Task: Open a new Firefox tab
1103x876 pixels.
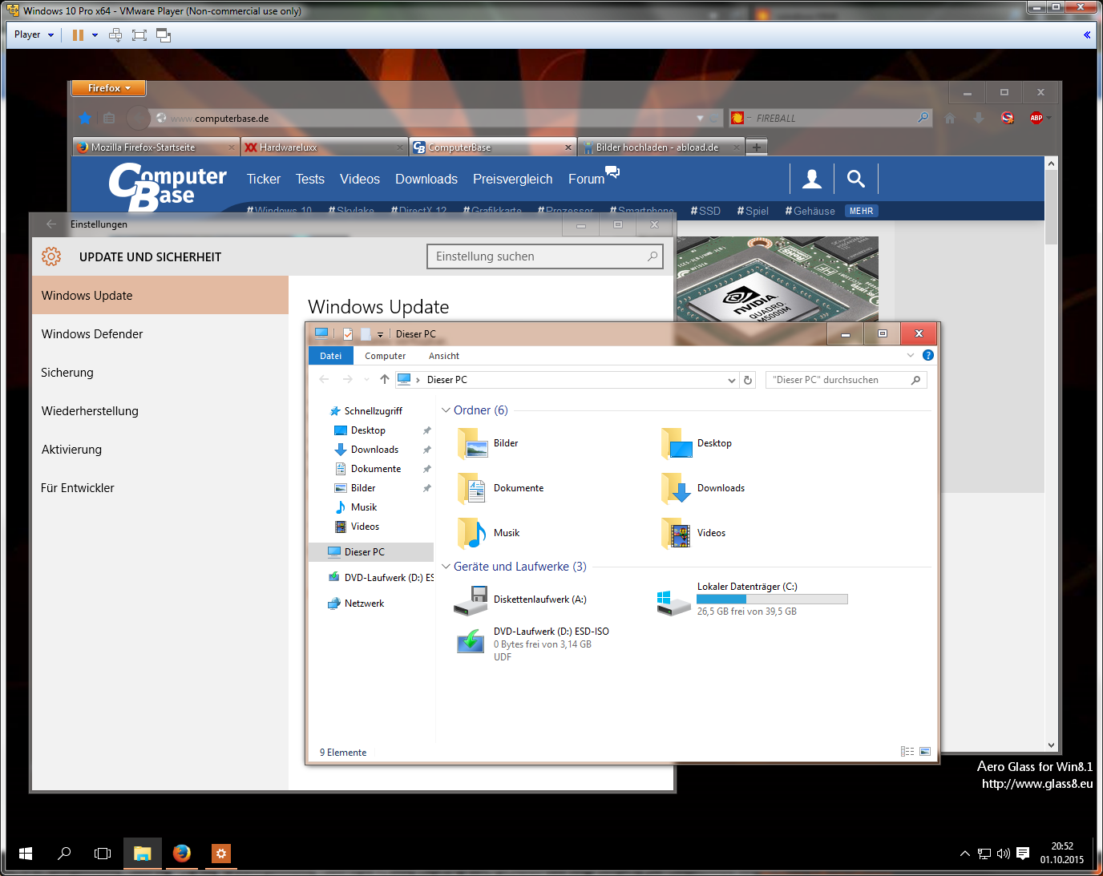Action: pos(756,147)
